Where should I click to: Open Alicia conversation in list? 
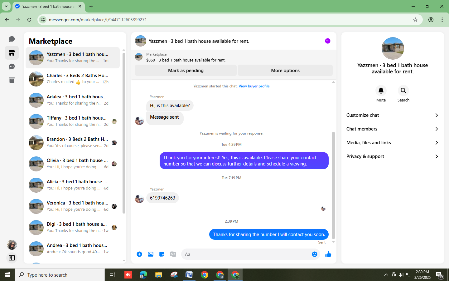coord(73,185)
